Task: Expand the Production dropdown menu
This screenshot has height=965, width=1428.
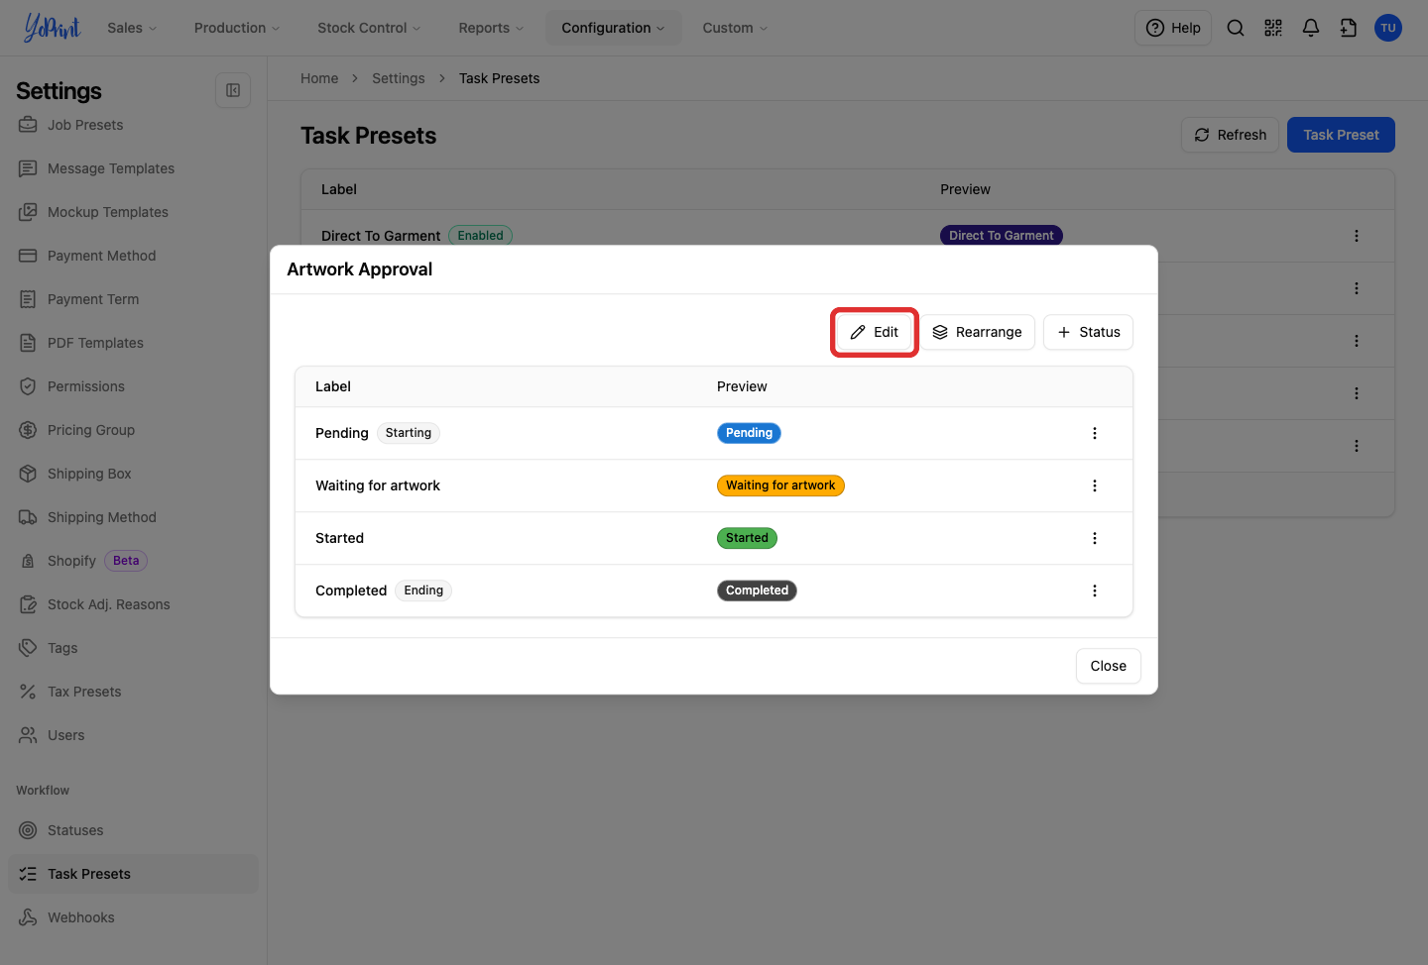Action: (237, 28)
